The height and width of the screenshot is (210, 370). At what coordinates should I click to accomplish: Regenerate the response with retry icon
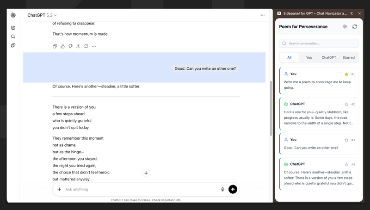coord(86,46)
